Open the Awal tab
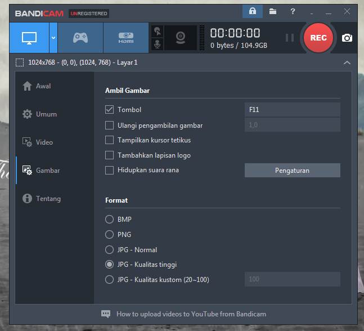The image size is (364, 331). 53,86
